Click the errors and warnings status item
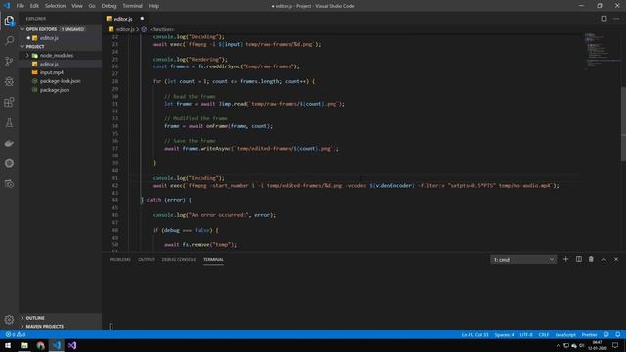Image resolution: width=626 pixels, height=352 pixels. click(16, 334)
